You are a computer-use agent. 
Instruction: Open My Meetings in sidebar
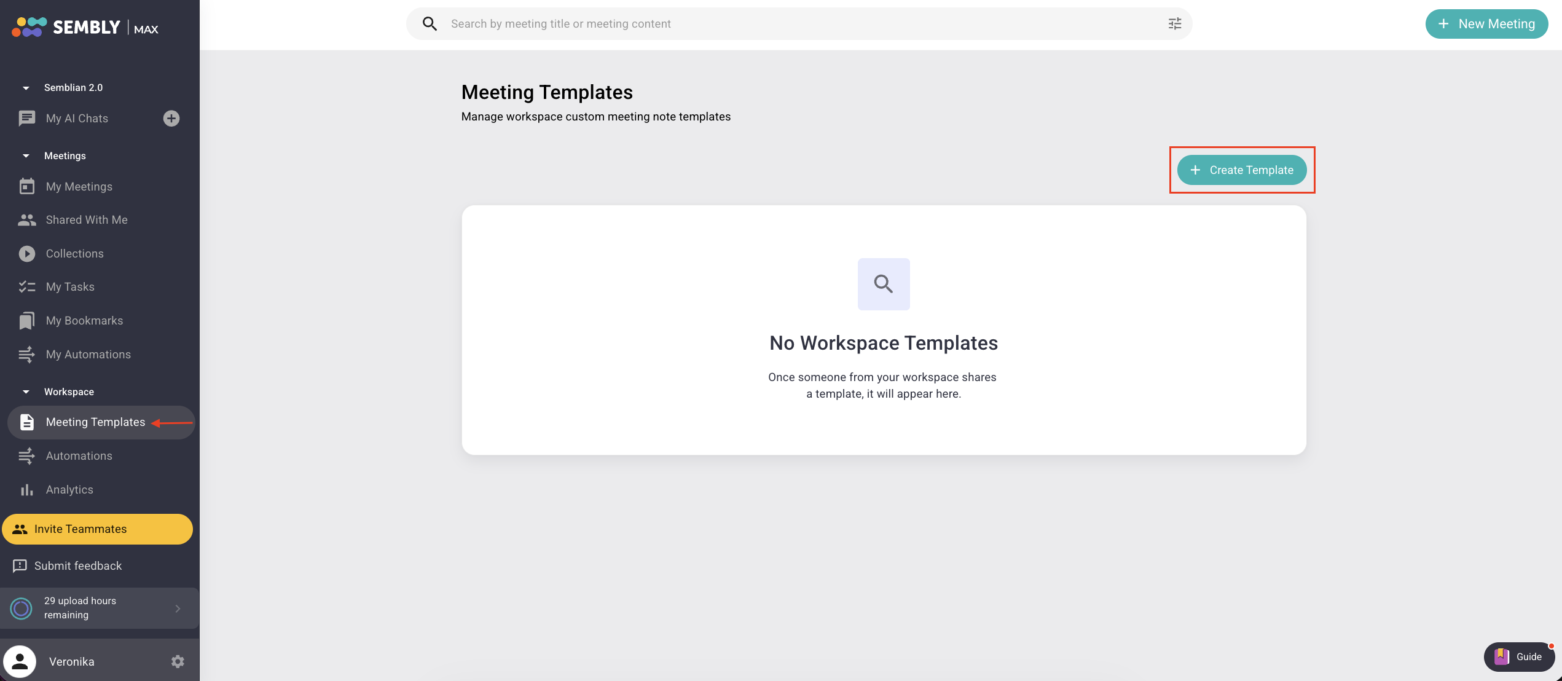[79, 187]
